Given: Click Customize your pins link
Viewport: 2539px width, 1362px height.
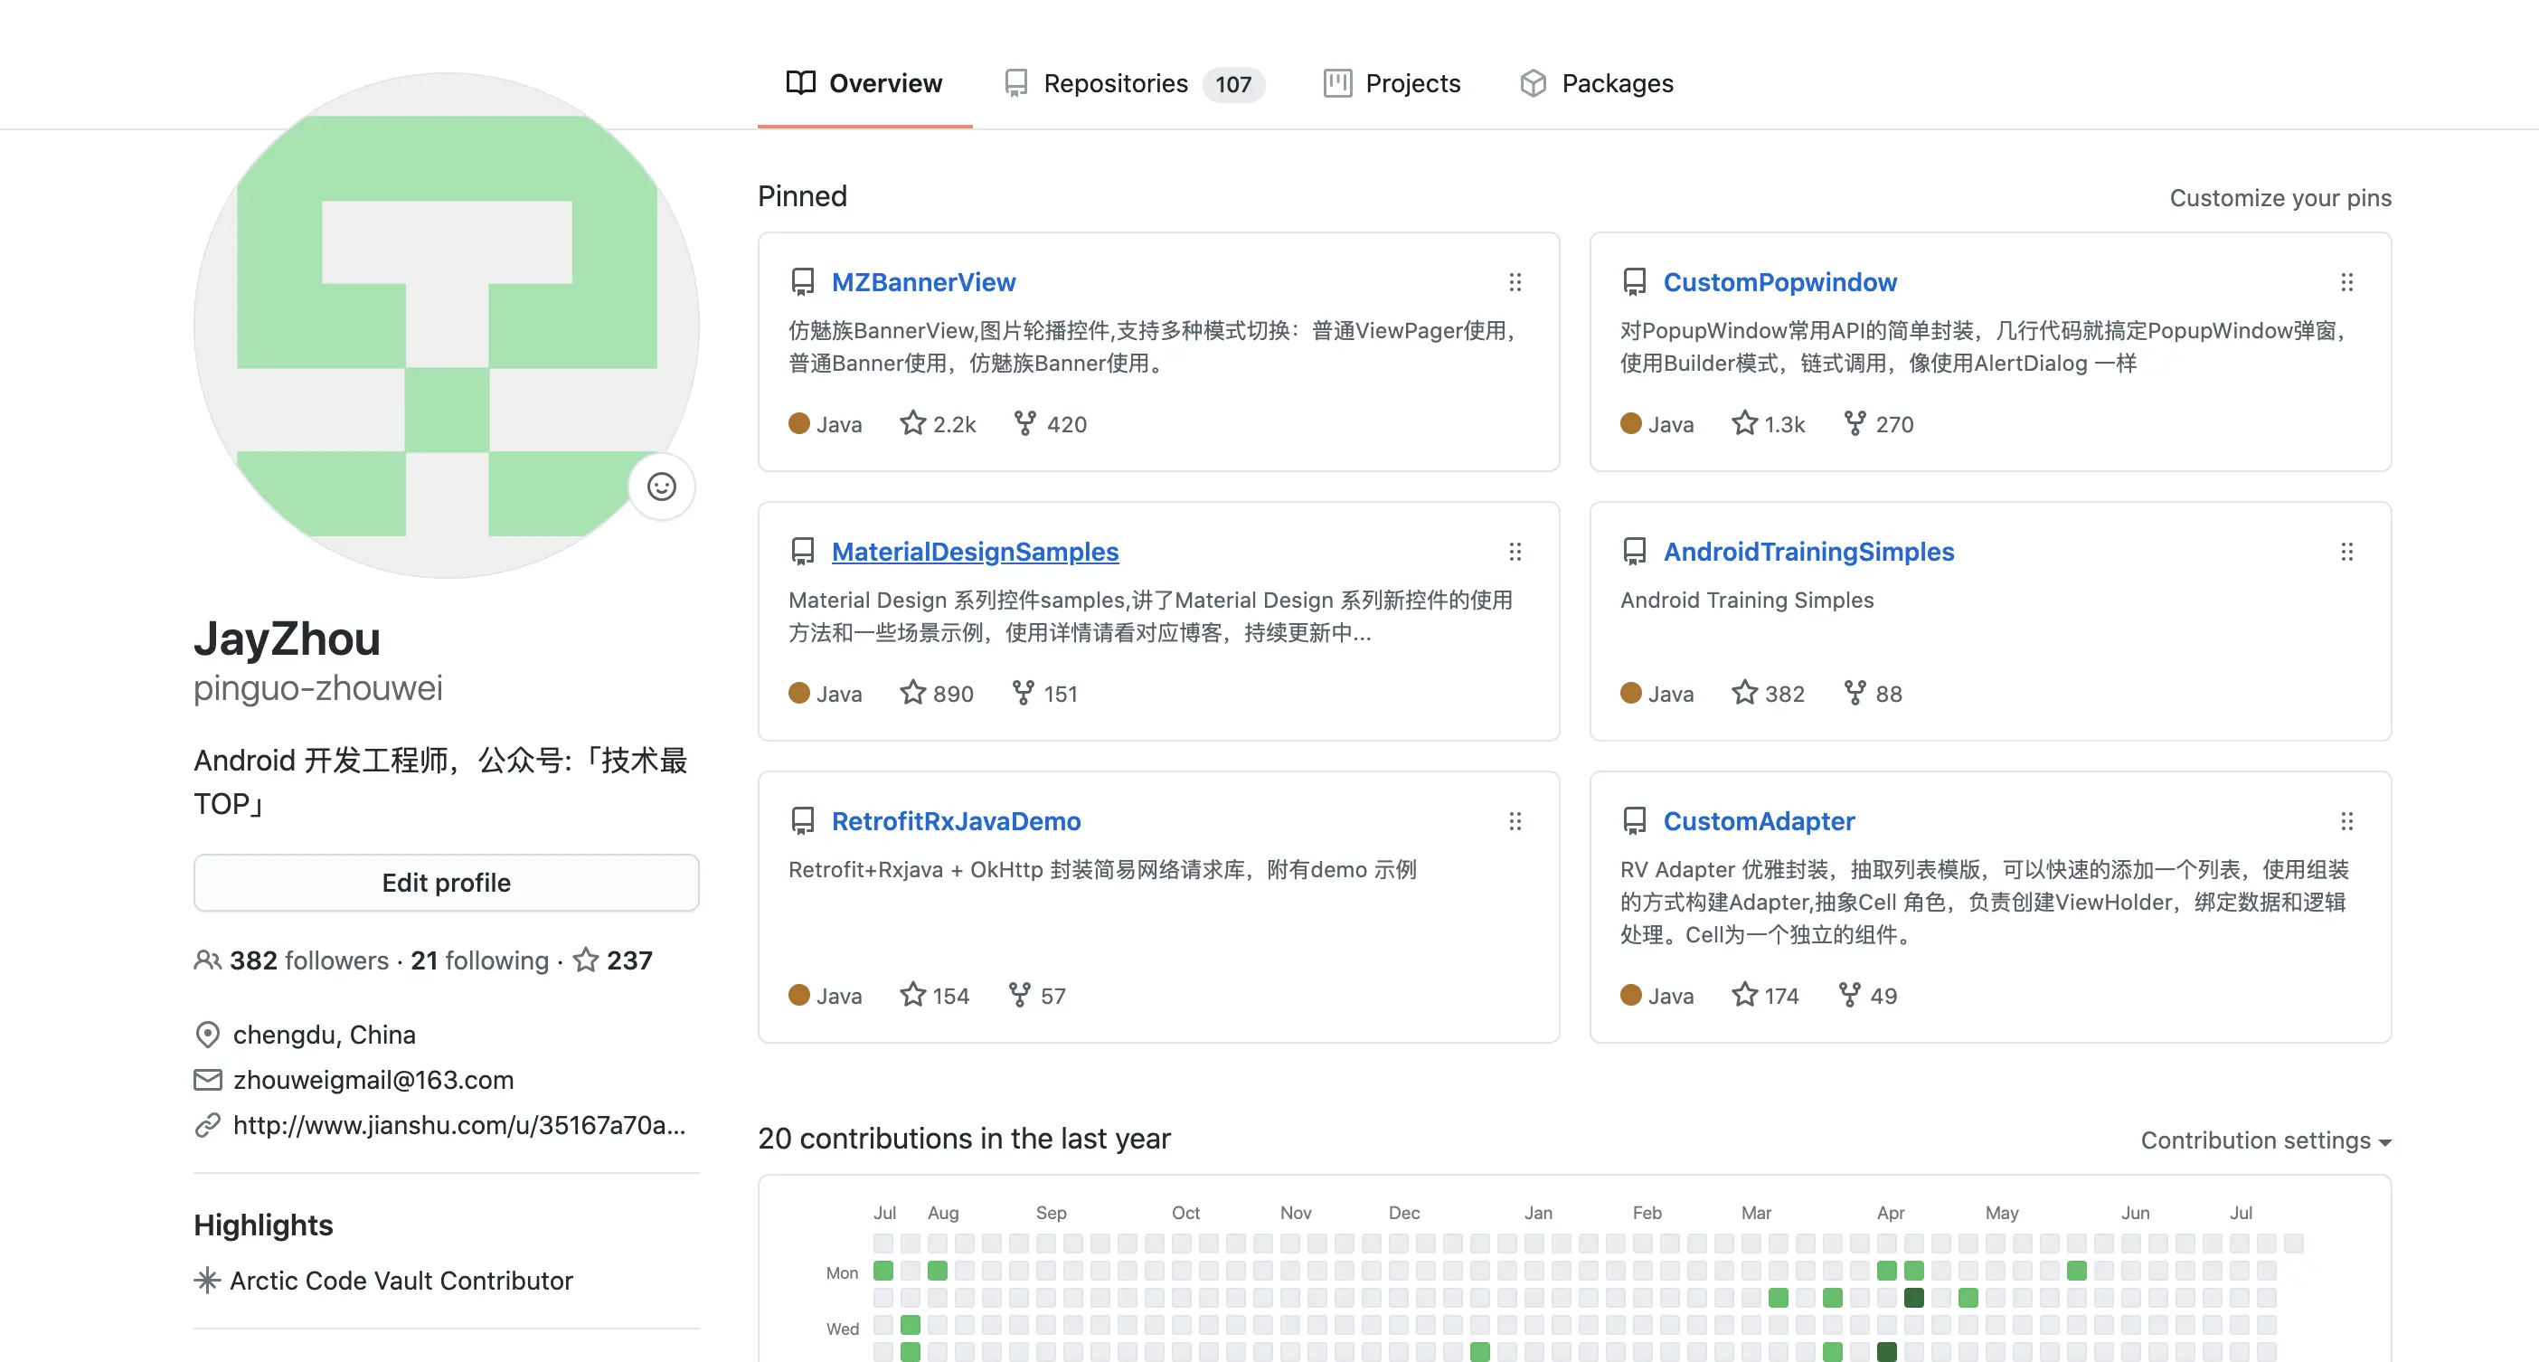Looking at the screenshot, I should point(2279,198).
